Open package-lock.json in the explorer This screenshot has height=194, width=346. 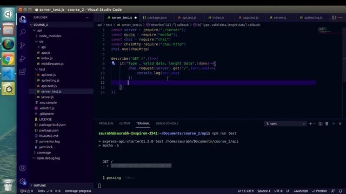click(x=52, y=124)
